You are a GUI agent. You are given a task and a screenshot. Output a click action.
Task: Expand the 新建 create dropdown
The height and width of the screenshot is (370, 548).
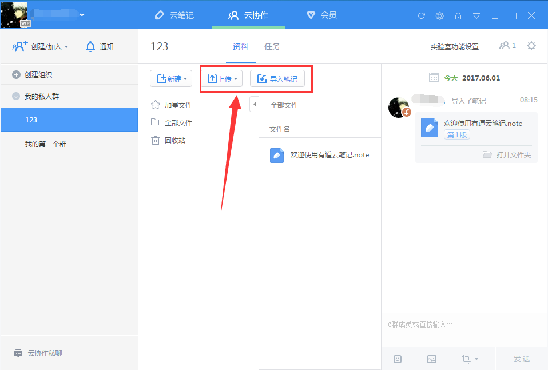(171, 78)
